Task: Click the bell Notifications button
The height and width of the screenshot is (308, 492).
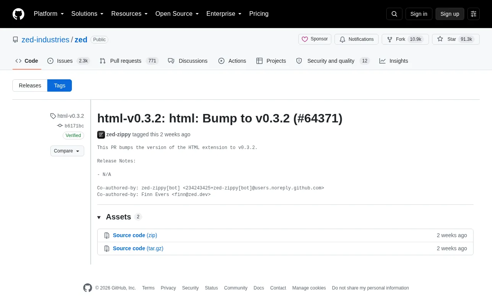Action: [356, 39]
